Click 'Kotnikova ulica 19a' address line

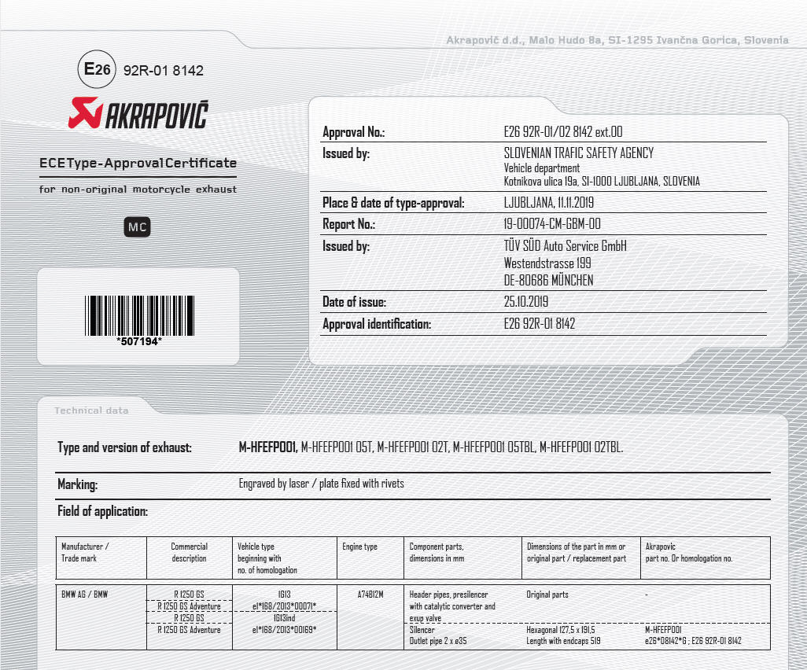point(602,181)
